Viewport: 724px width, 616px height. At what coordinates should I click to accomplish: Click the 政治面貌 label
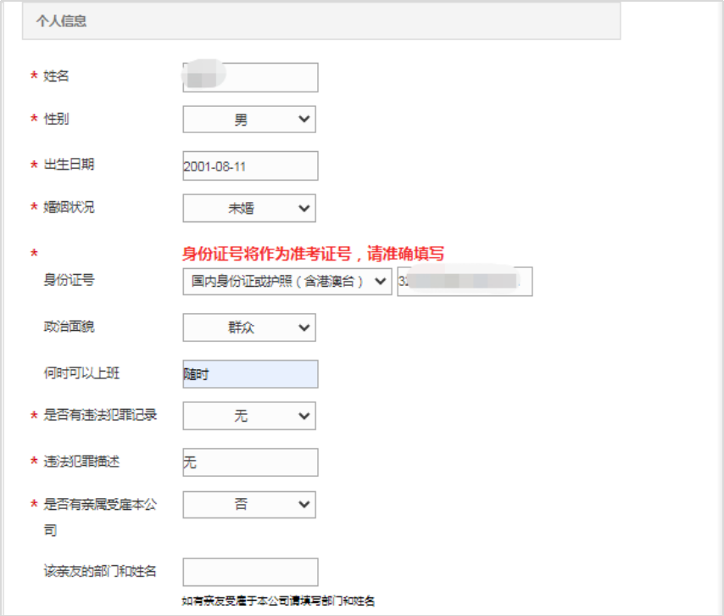coord(69,327)
